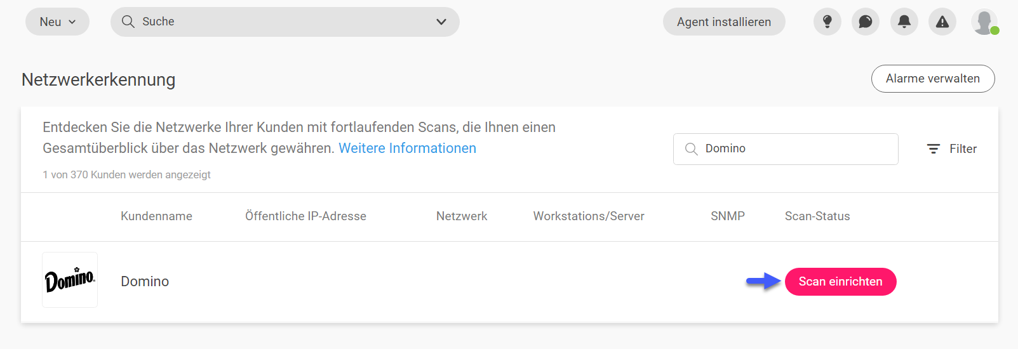Screen dimensions: 1018x349
Task: Open the Filter options
Action: (952, 149)
